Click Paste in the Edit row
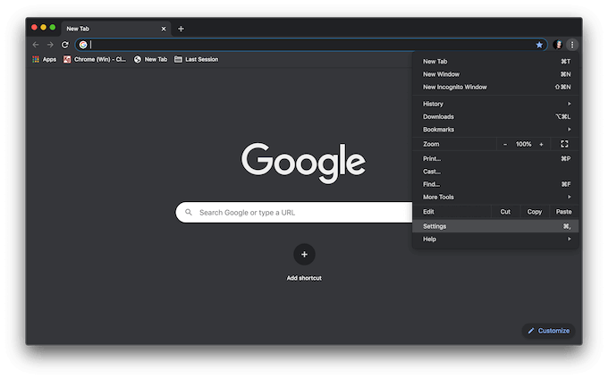The image size is (608, 379). click(x=564, y=212)
